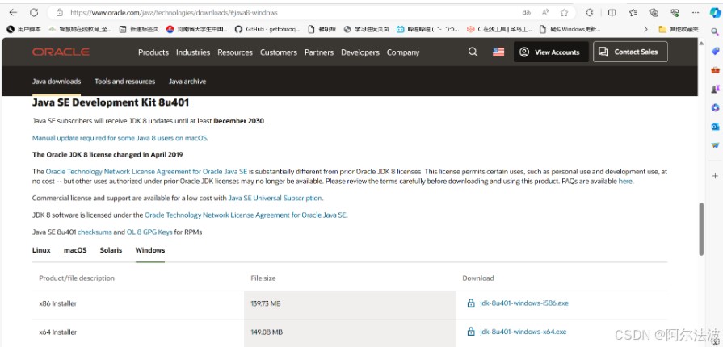Select the Solaris tab

111,250
